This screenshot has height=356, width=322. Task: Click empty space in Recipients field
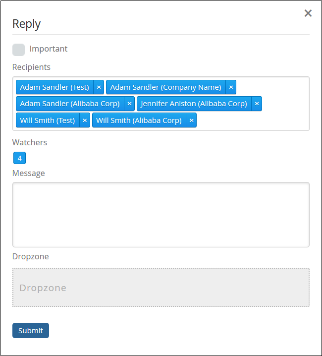(x=253, y=120)
